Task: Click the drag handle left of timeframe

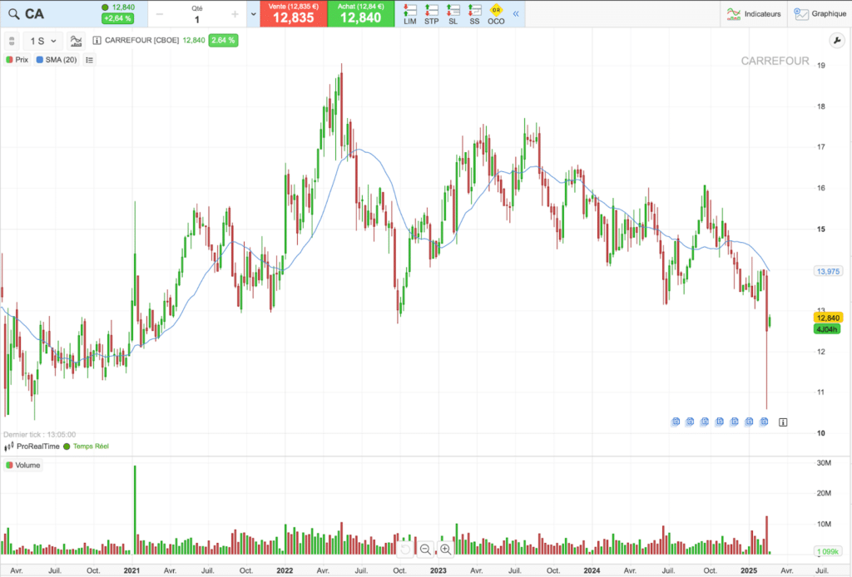Action: click(x=12, y=41)
